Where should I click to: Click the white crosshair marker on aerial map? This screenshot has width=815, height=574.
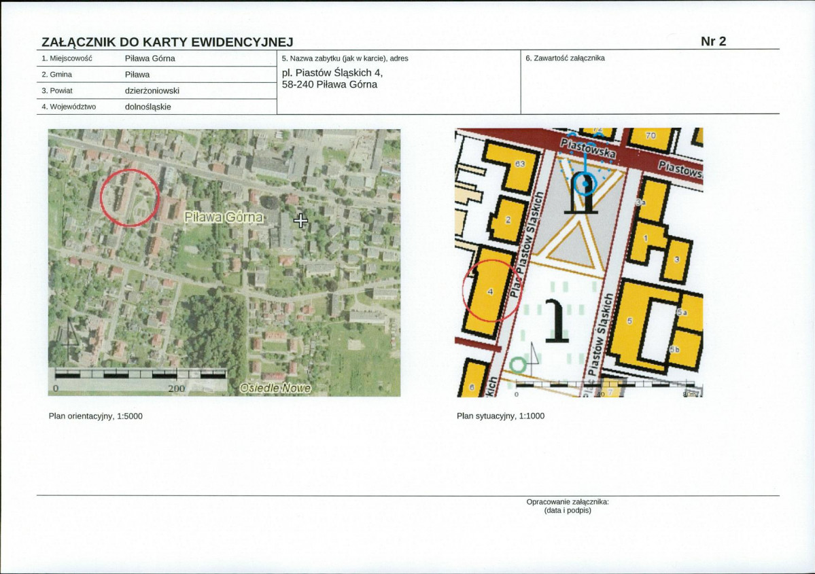coord(300,220)
